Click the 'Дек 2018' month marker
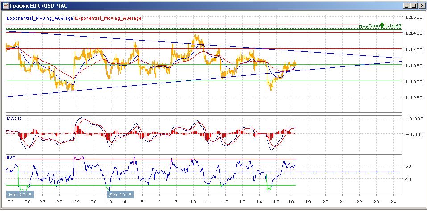 120,194
